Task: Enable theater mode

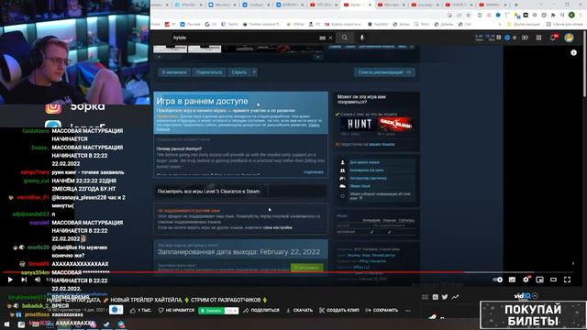Action: click(553, 280)
